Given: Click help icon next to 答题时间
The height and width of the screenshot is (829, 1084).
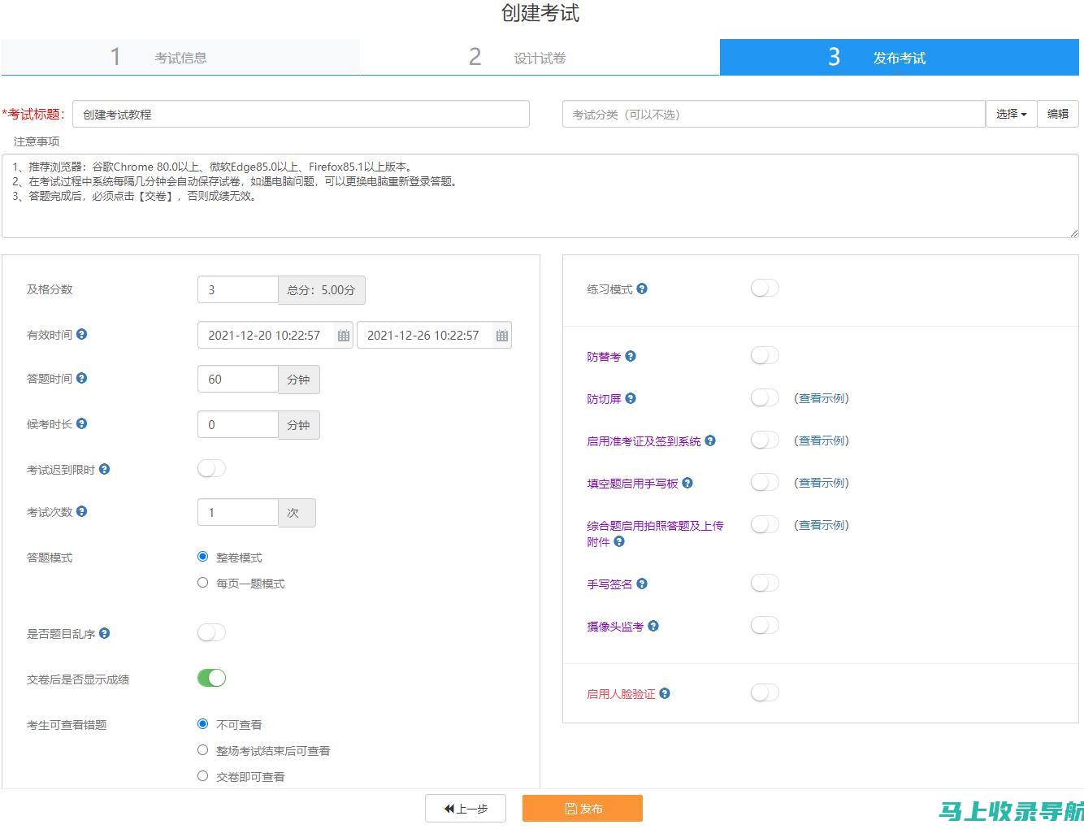Looking at the screenshot, I should (x=82, y=378).
